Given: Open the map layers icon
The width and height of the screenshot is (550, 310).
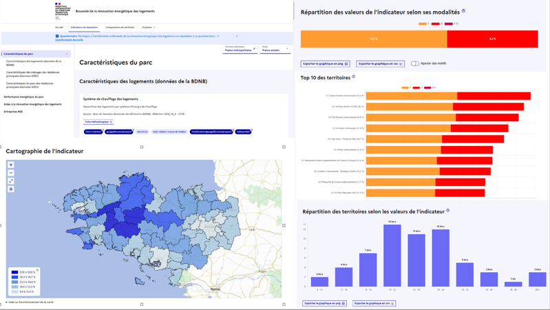Looking at the screenshot, I should pos(11,189).
